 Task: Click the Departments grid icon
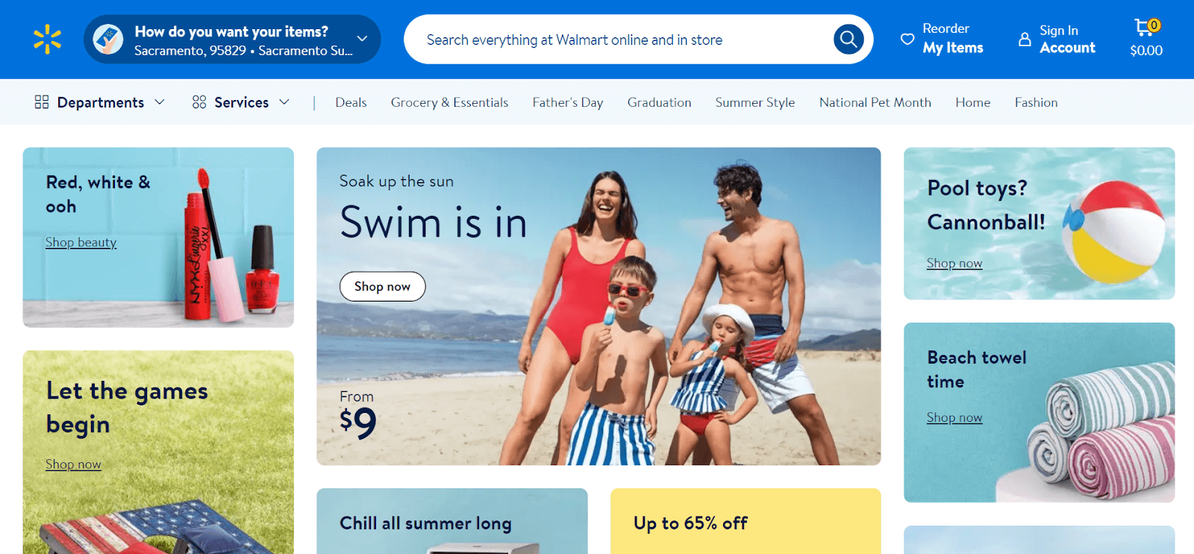[42, 102]
